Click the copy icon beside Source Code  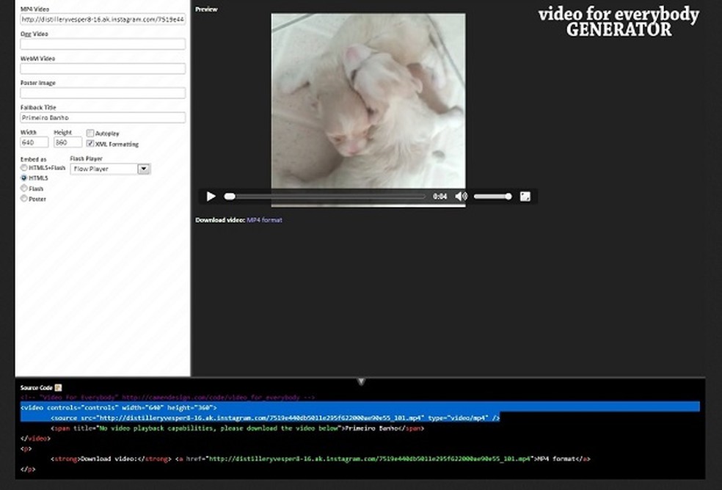[58, 387]
